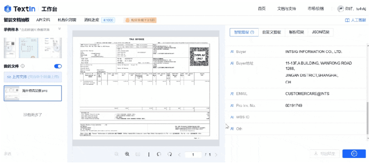370x165 pixels.
Task: Click the Buyer地址 field AI icon
Action: point(232,63)
